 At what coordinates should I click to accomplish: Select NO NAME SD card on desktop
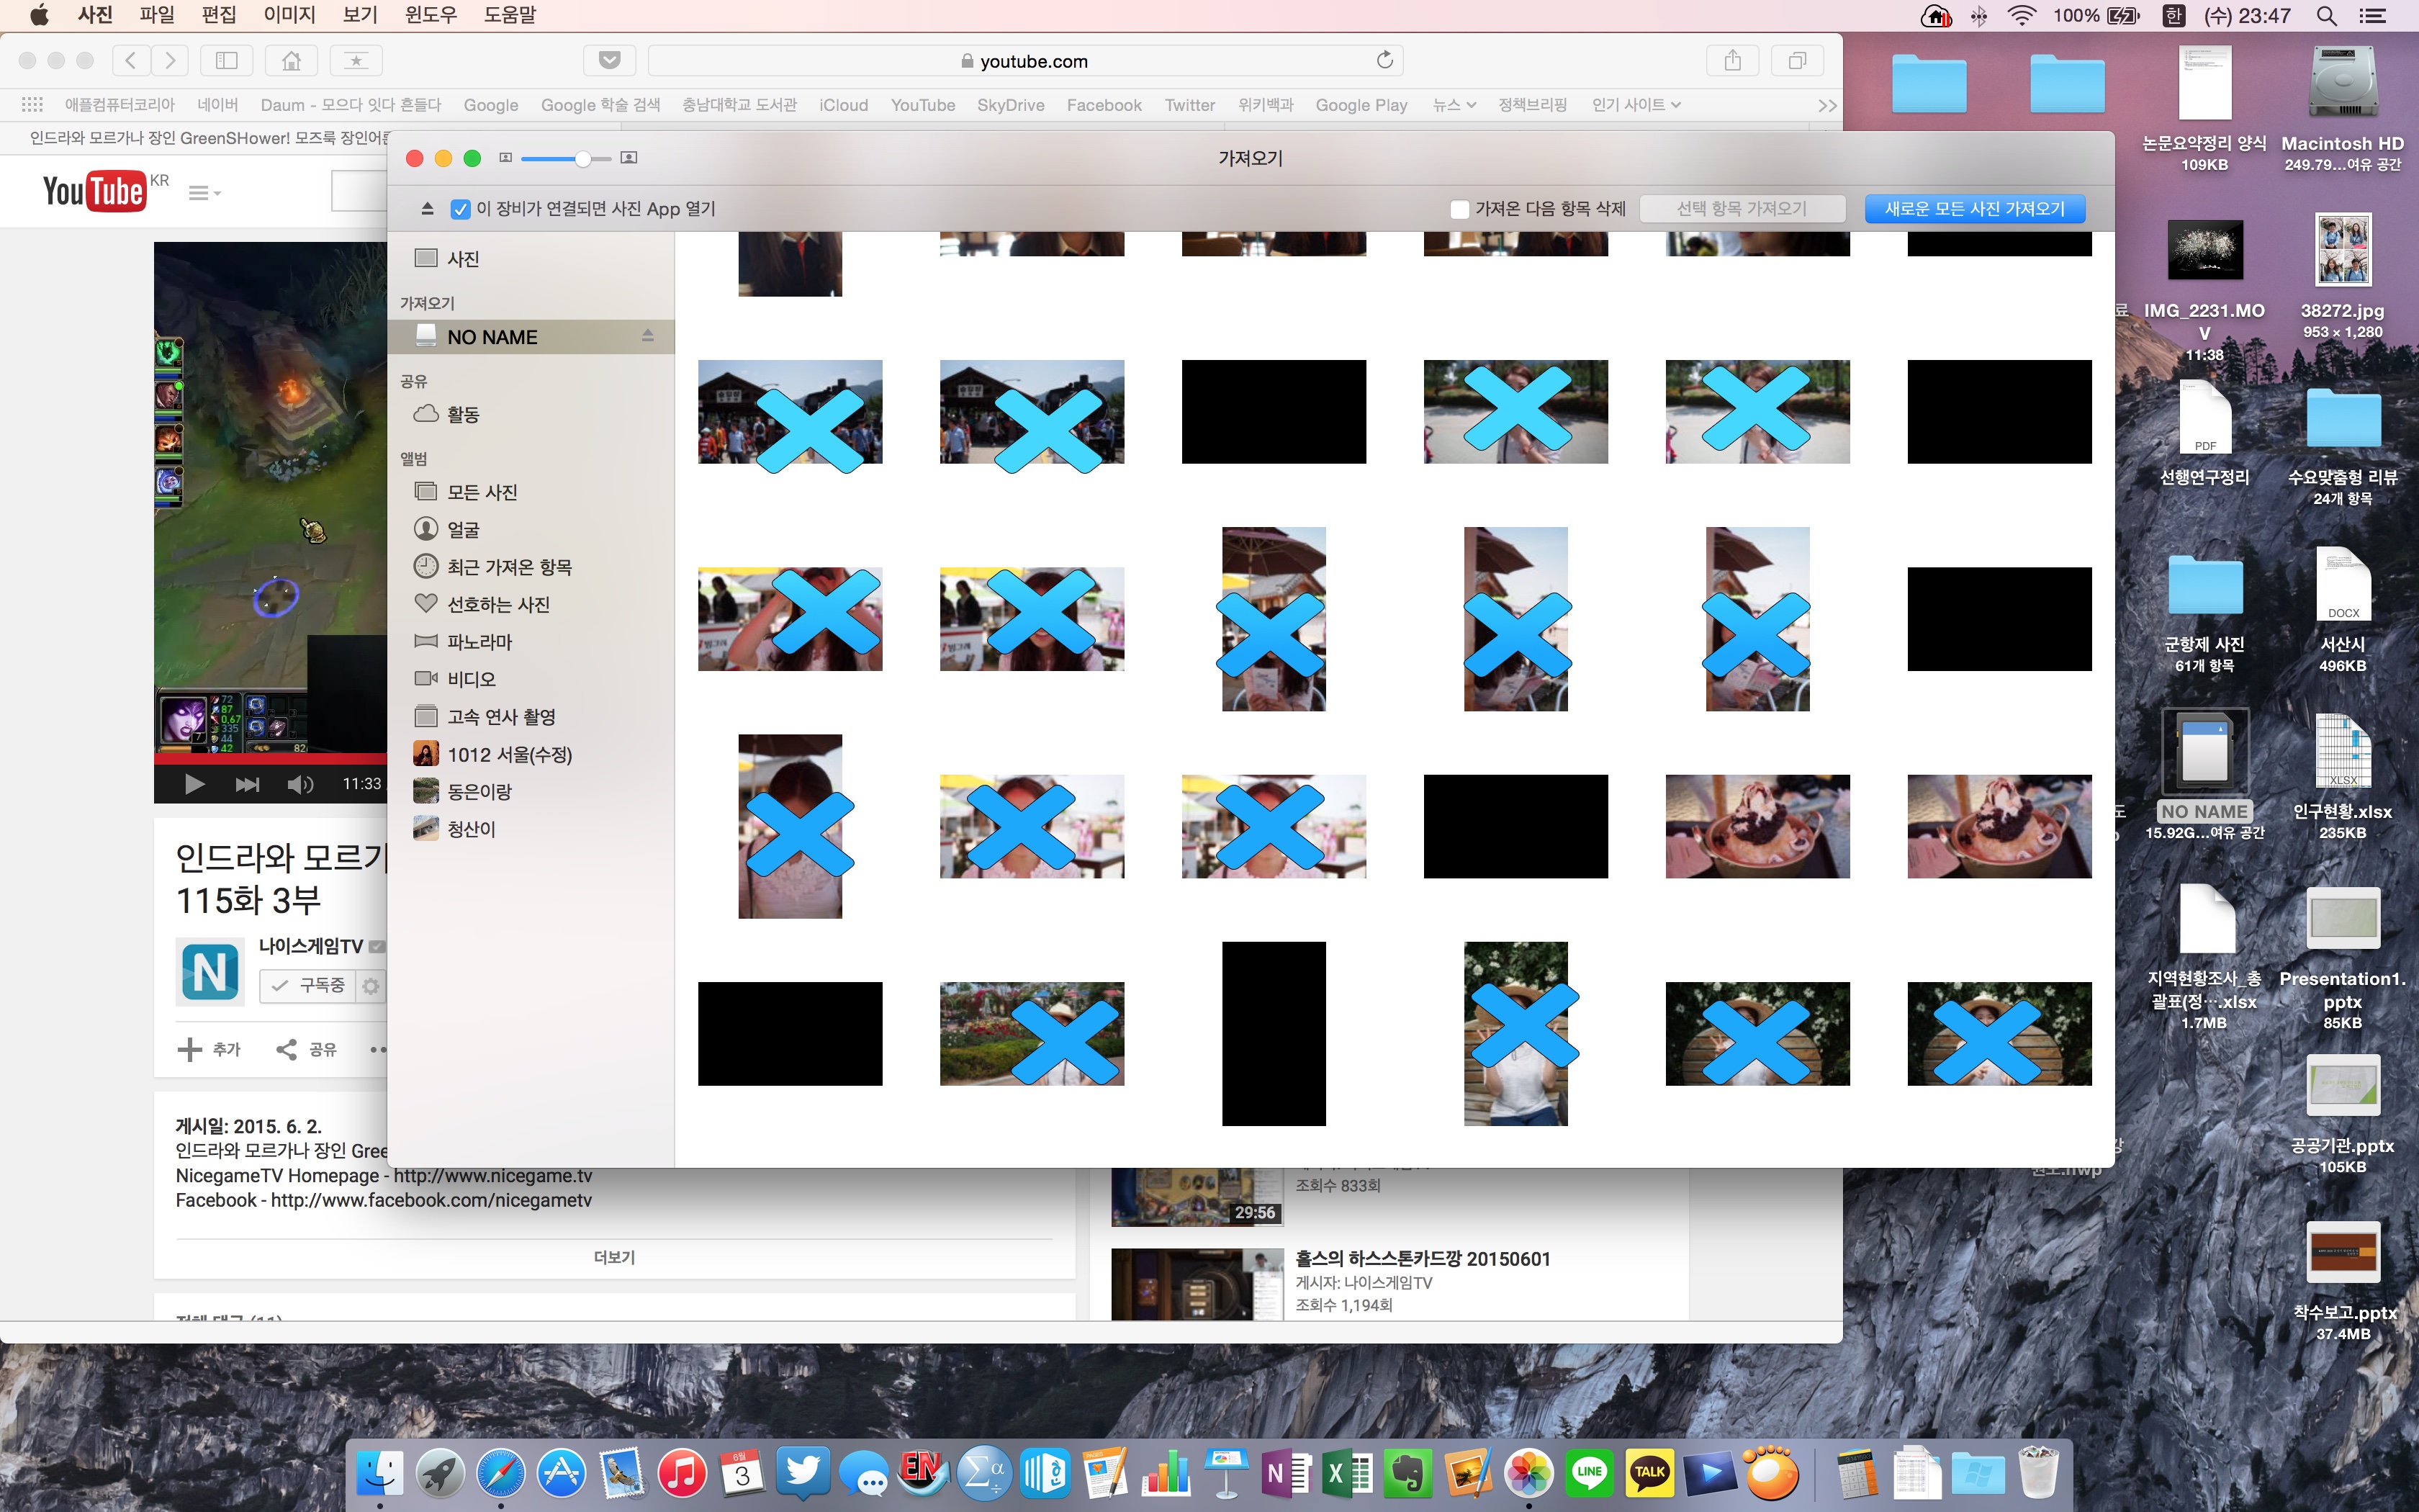2204,773
